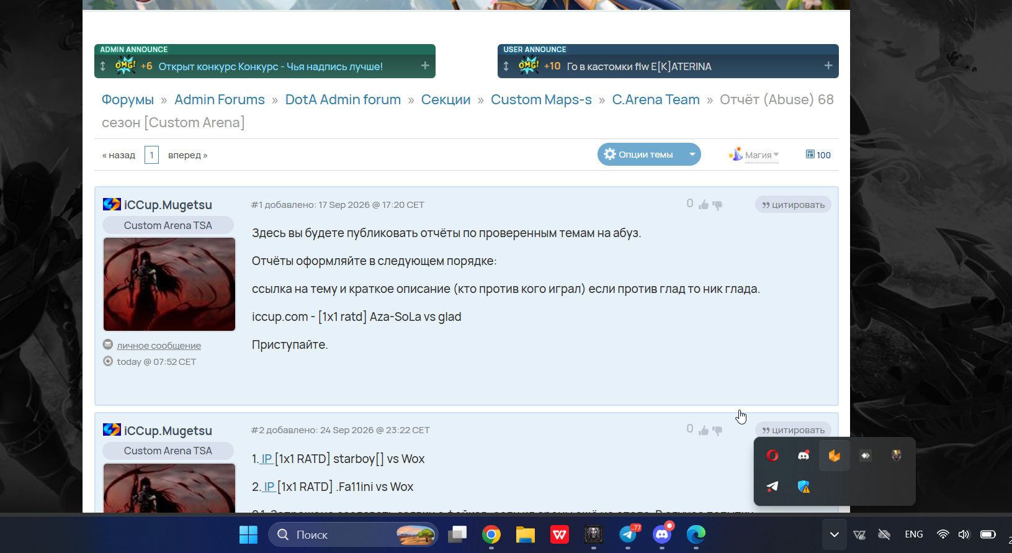
Task: Click thumbs up on post #1
Action: (x=704, y=205)
